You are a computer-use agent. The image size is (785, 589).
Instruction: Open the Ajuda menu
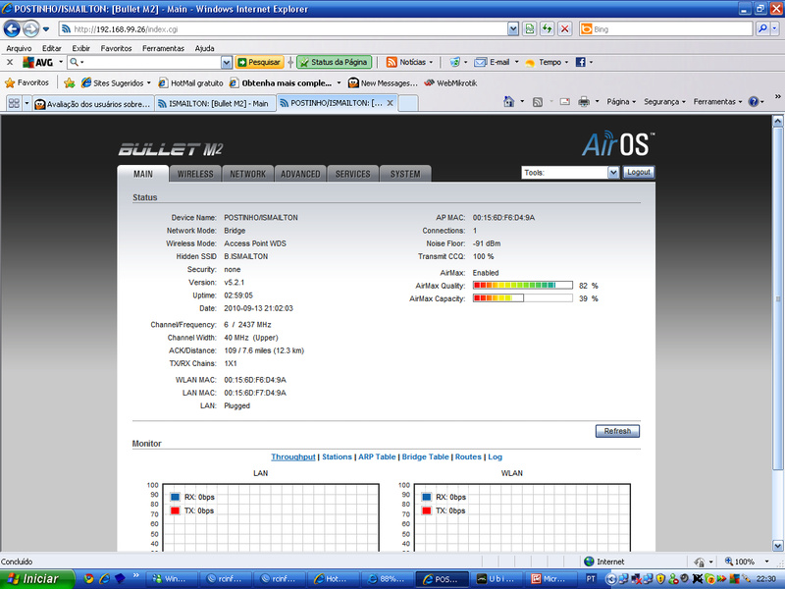click(x=204, y=48)
